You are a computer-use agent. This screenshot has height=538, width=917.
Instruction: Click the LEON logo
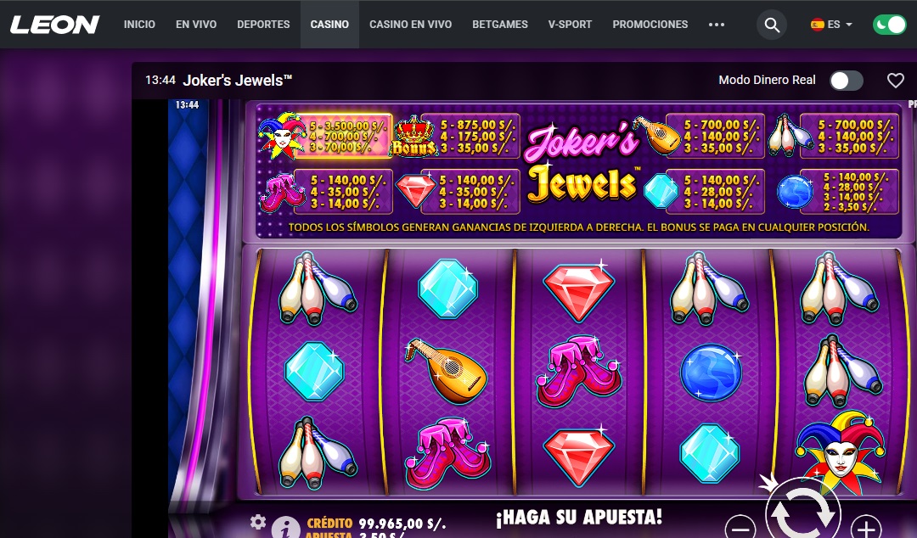pyautogui.click(x=55, y=25)
